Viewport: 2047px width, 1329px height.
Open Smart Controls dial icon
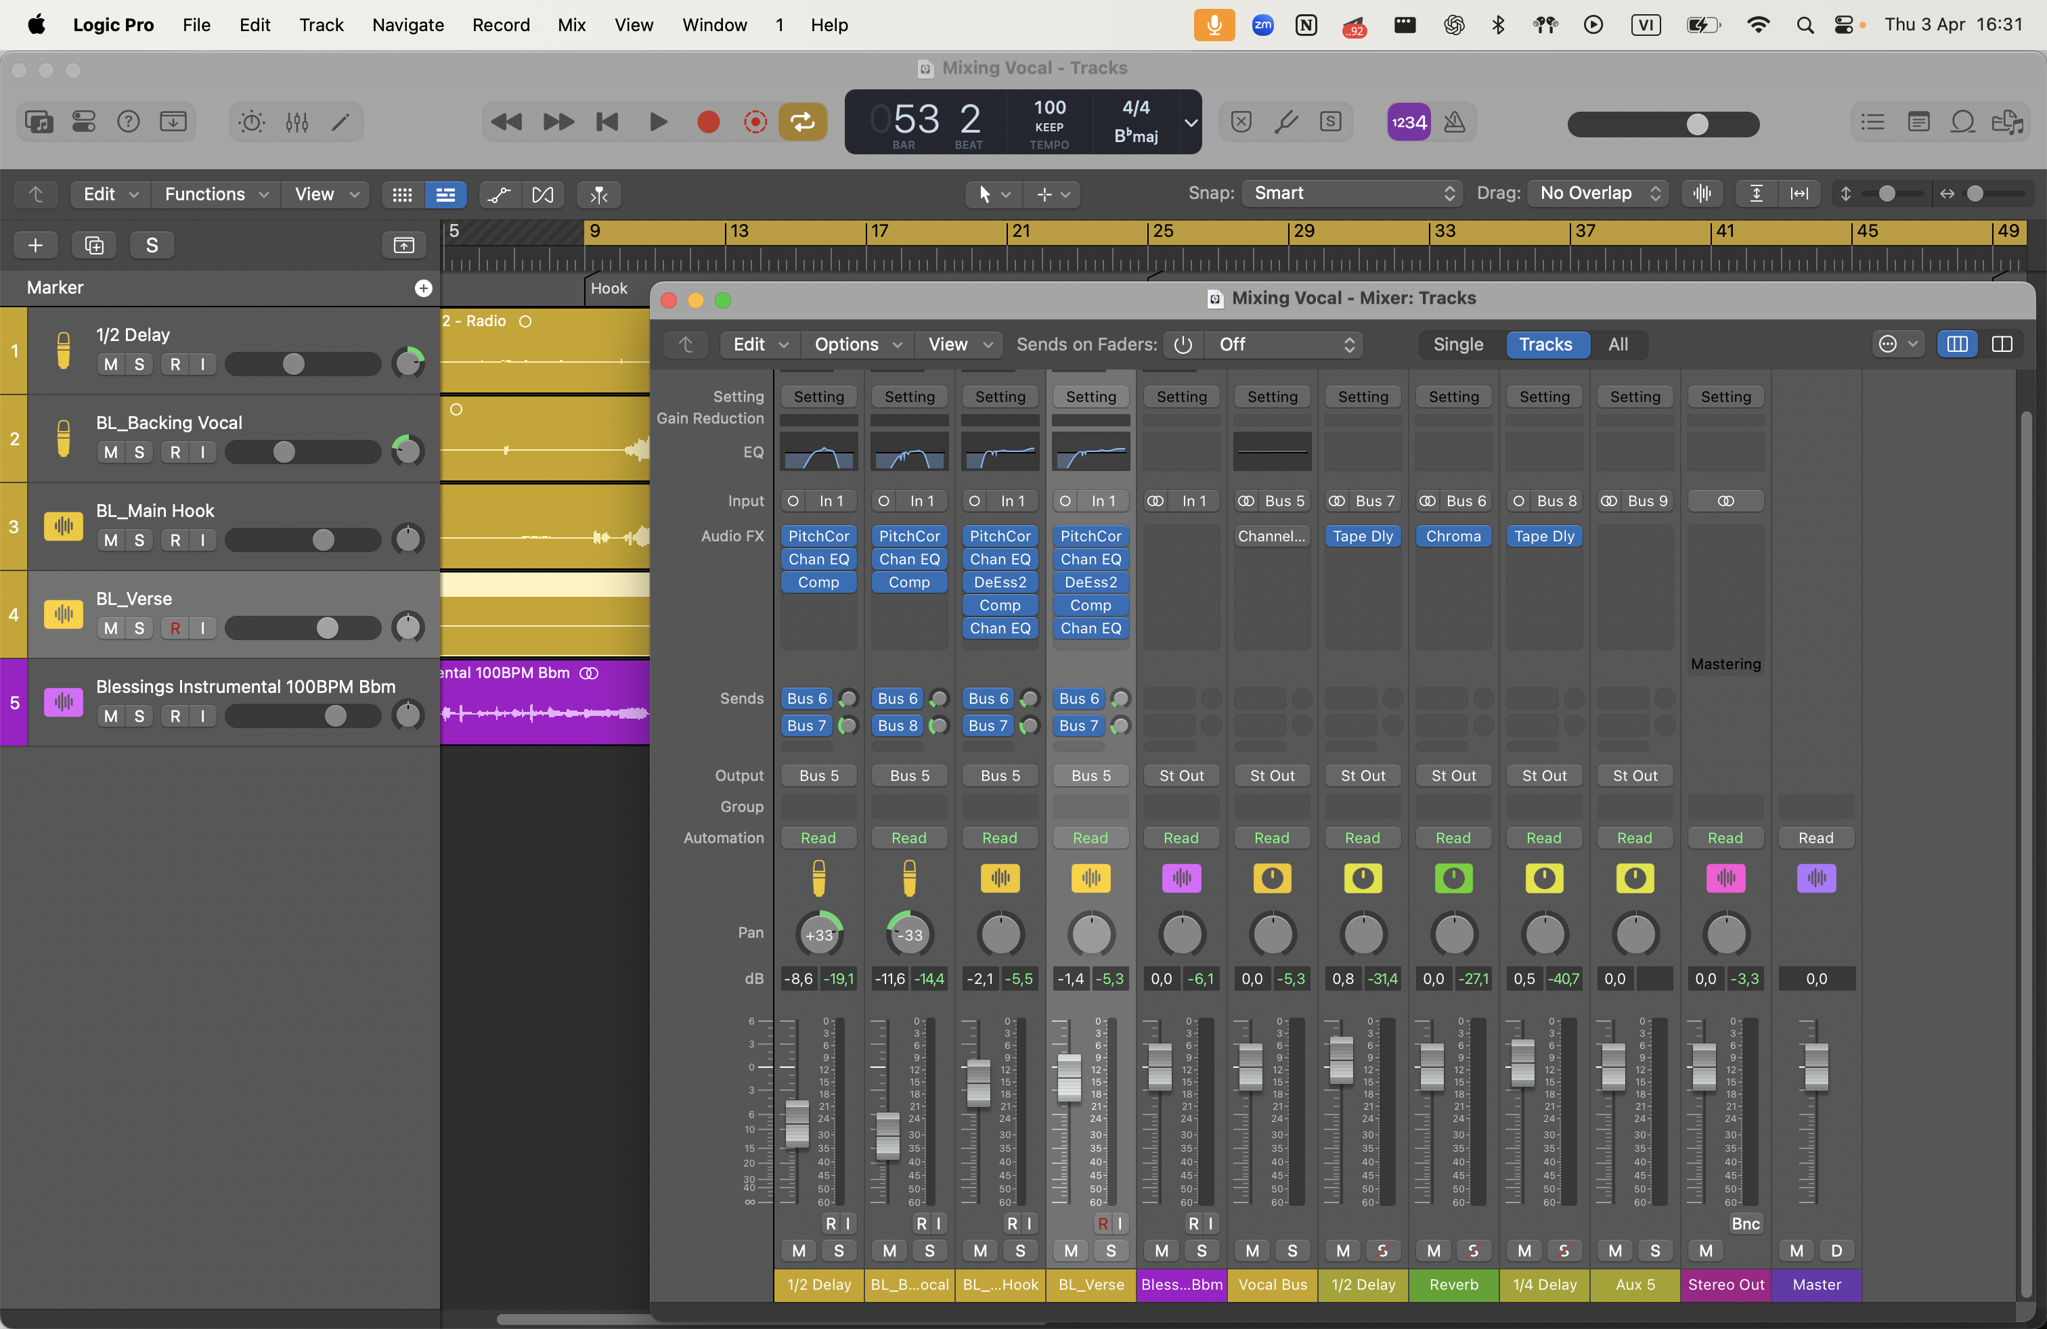coord(252,122)
